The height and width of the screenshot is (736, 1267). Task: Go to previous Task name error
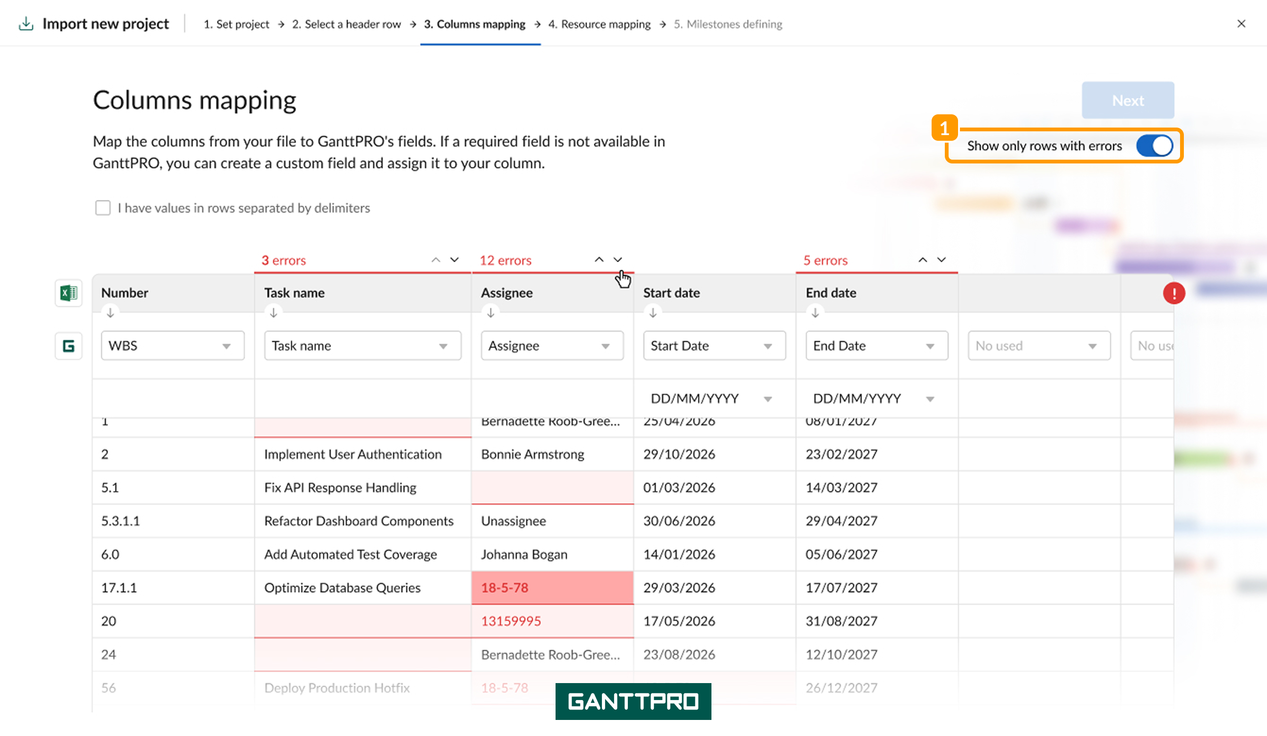pos(436,260)
